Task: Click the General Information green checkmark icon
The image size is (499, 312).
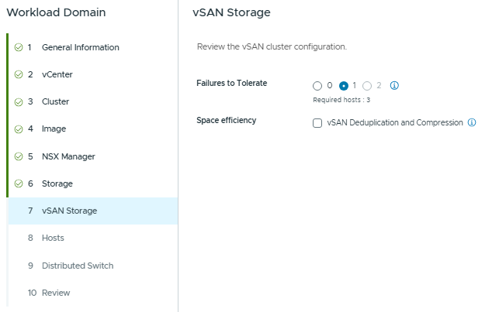Action: point(19,47)
